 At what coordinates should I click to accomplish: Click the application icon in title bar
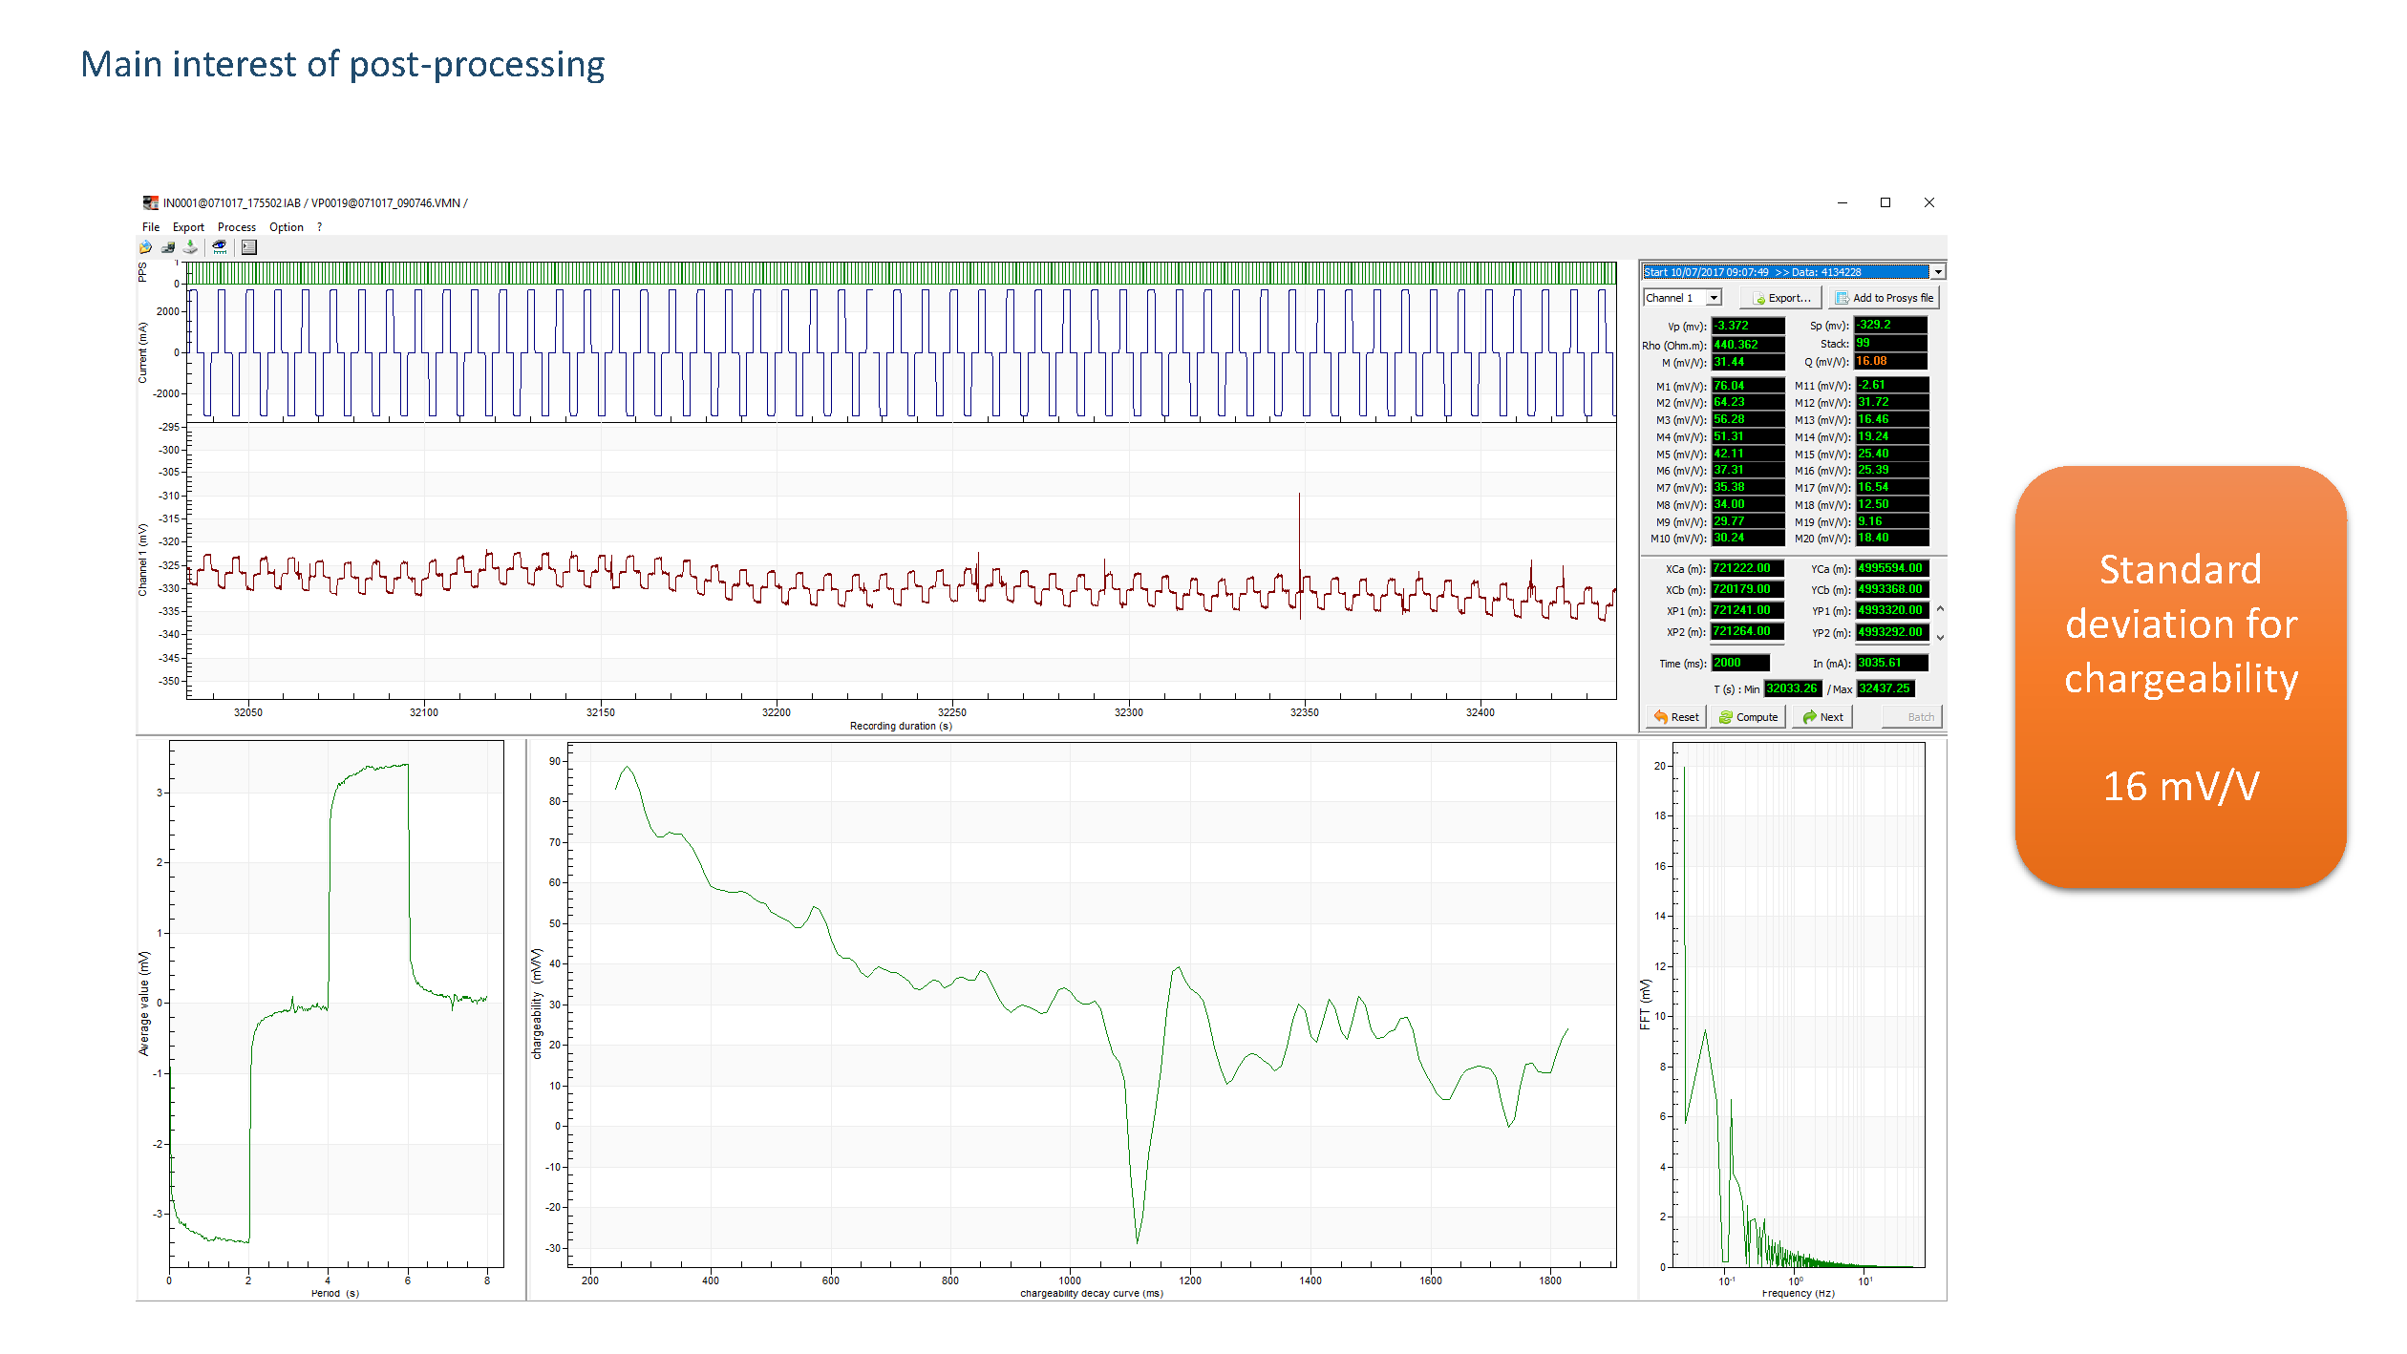point(150,203)
